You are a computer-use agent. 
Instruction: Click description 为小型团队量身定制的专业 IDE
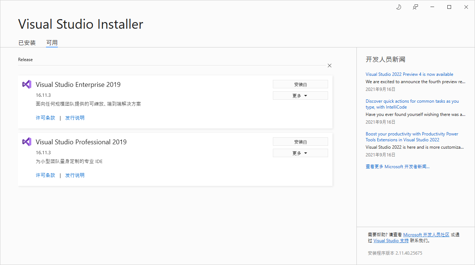(69, 162)
